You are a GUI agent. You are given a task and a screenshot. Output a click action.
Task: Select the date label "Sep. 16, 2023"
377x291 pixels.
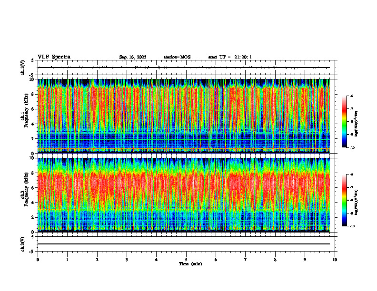click(x=133, y=57)
